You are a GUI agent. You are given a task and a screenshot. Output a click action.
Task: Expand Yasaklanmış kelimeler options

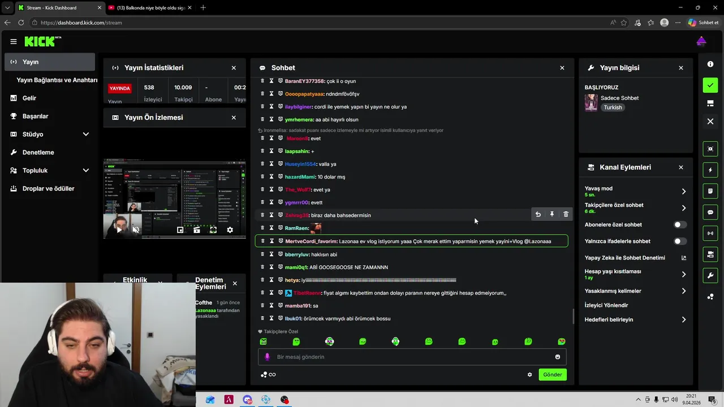coord(683,291)
